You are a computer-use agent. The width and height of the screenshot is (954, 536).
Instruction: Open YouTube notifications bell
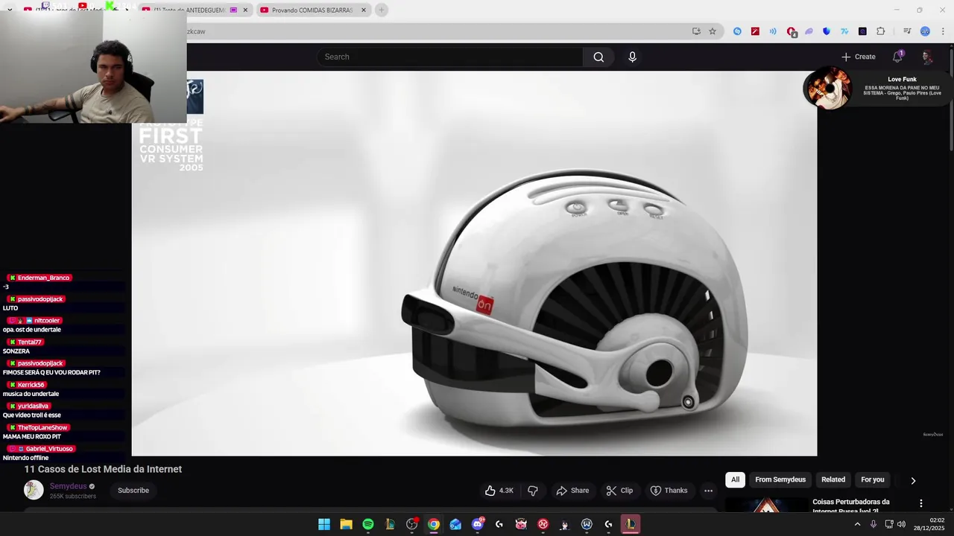click(x=897, y=57)
